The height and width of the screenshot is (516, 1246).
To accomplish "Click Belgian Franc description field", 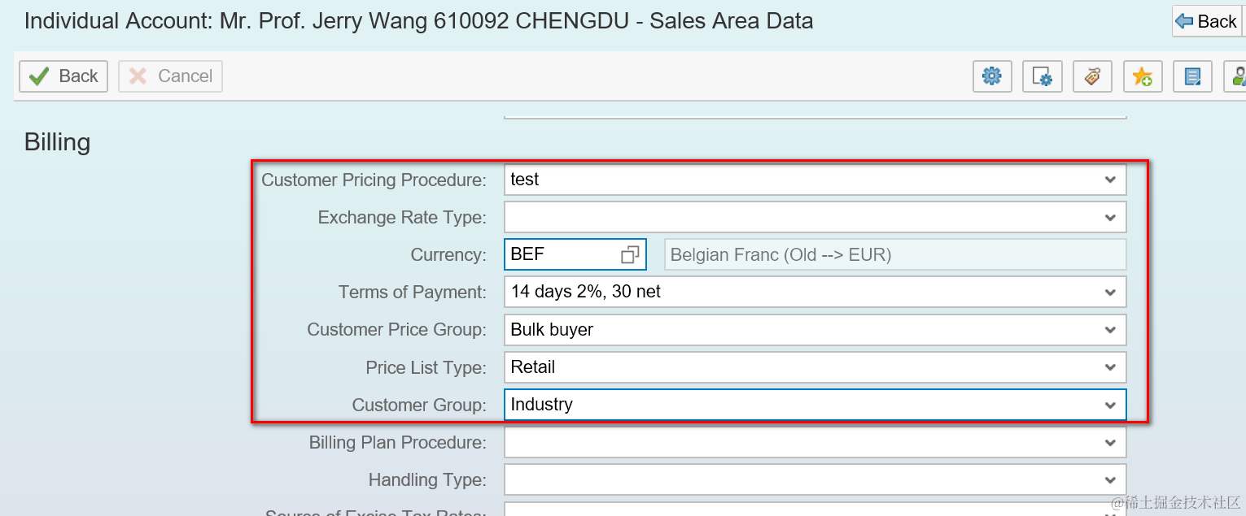I will coord(895,254).
